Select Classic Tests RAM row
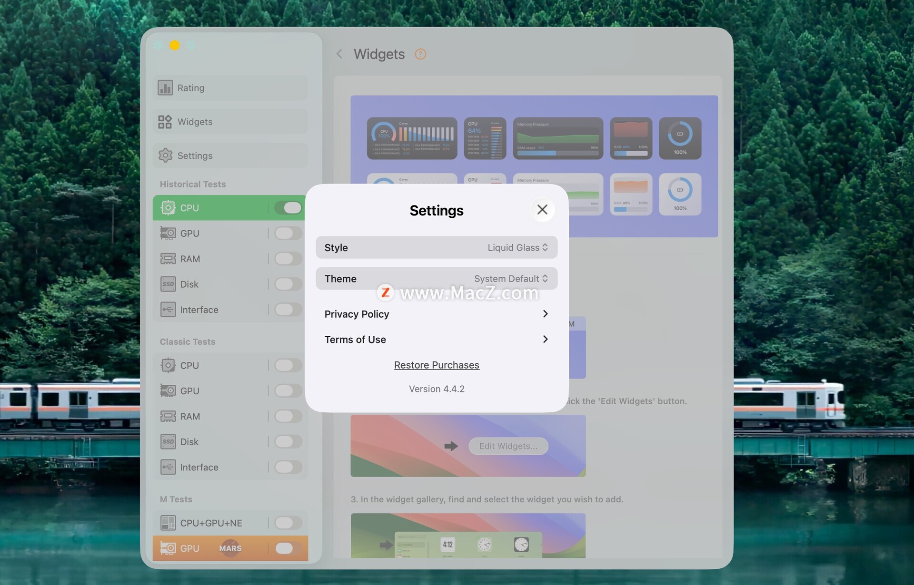Image resolution: width=914 pixels, height=585 pixels. click(230, 416)
